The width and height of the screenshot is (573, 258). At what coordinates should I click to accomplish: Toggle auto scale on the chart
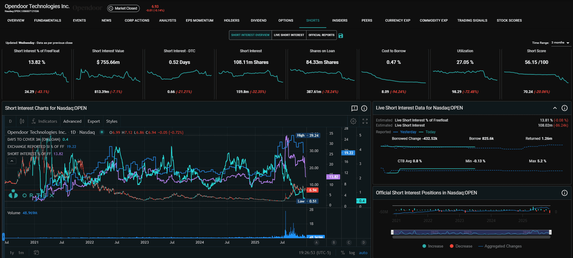tap(363, 253)
